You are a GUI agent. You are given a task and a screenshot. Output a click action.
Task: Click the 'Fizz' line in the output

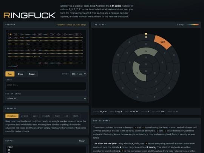pos(10,147)
